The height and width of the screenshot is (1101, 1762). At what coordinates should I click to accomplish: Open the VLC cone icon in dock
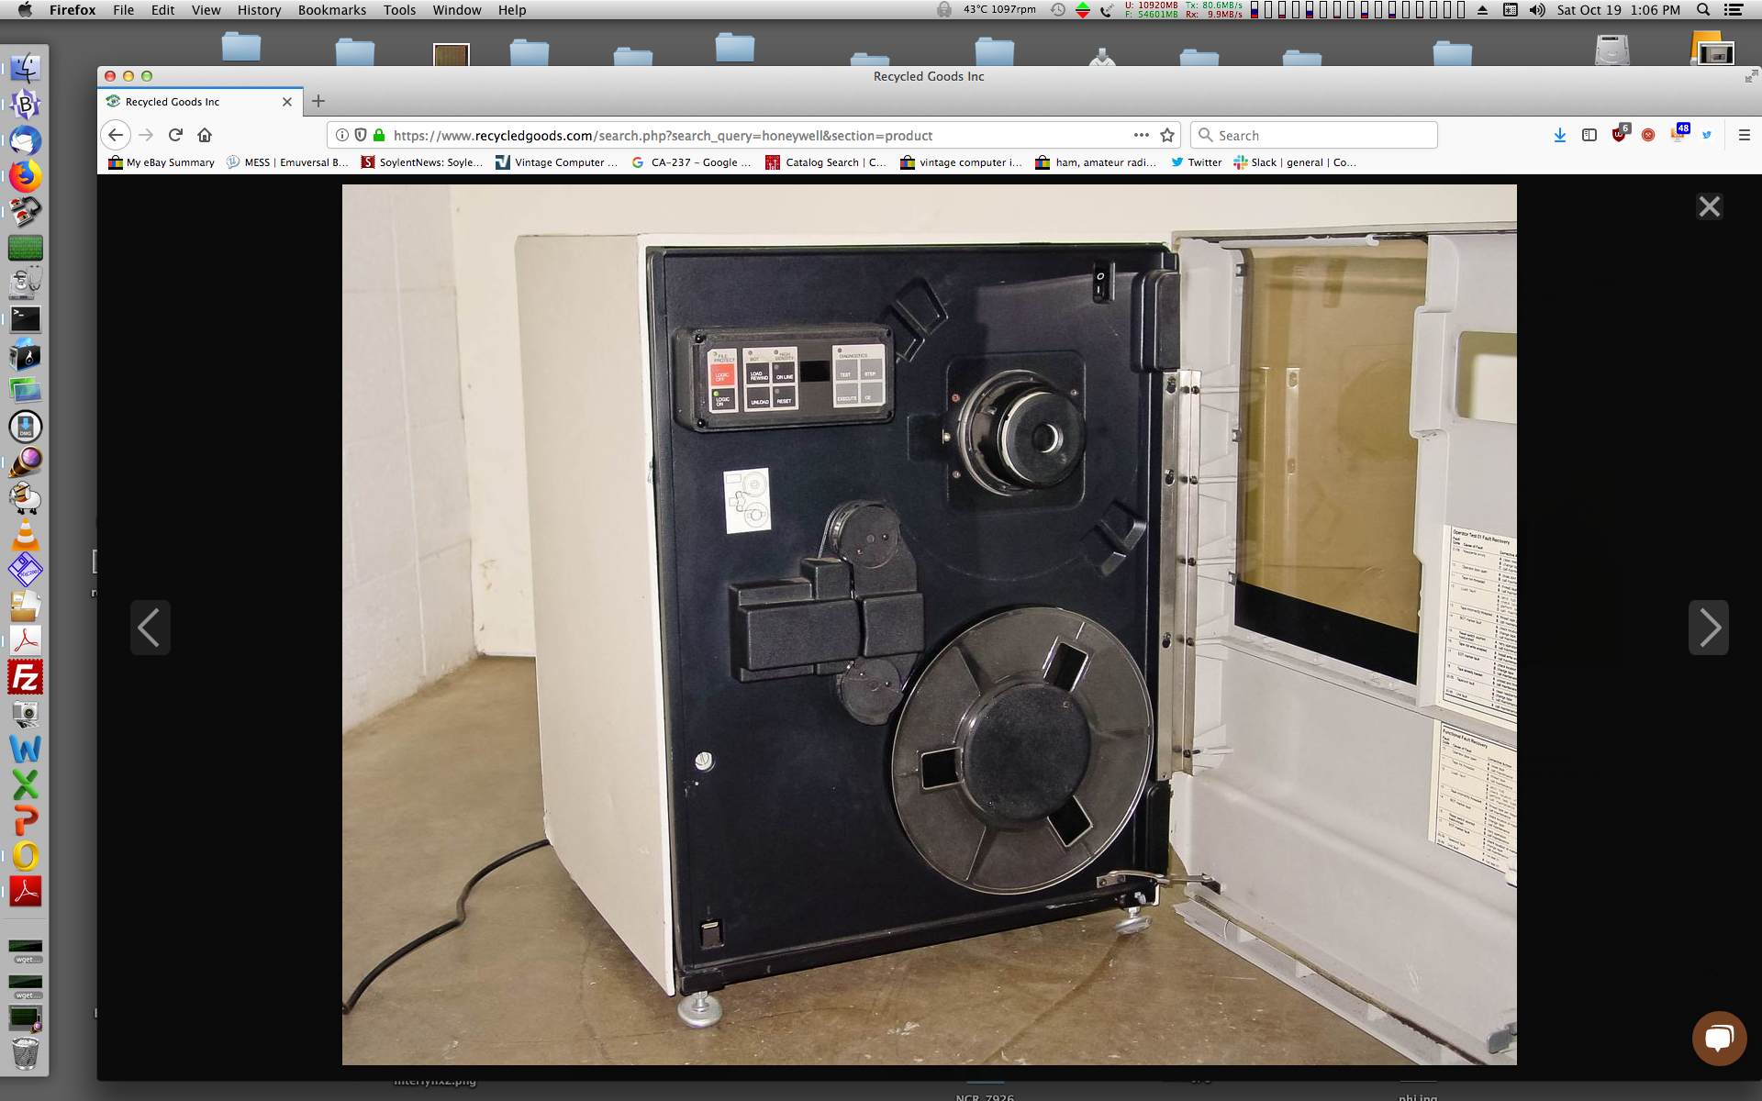26,534
